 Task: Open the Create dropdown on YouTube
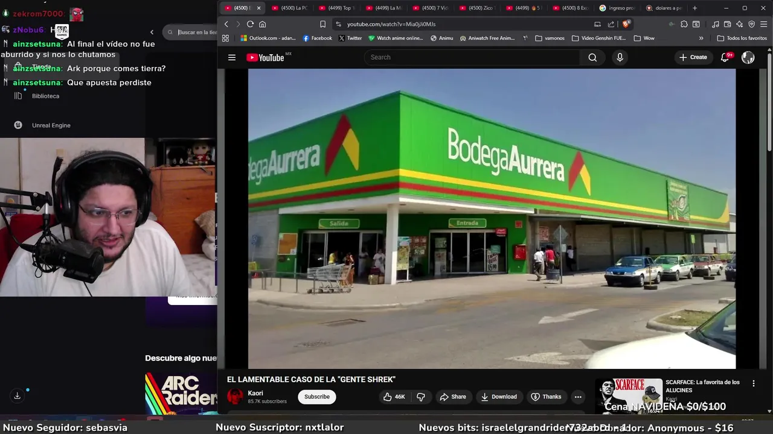pos(693,57)
